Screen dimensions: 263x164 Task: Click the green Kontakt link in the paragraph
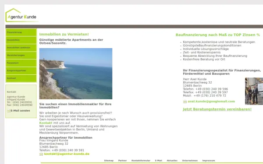46,123
